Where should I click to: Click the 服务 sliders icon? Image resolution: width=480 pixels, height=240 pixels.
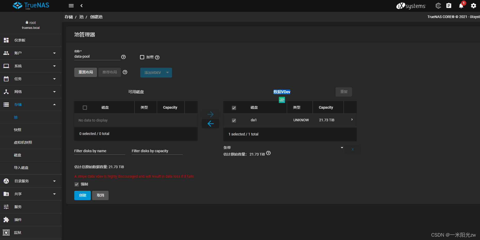6,207
